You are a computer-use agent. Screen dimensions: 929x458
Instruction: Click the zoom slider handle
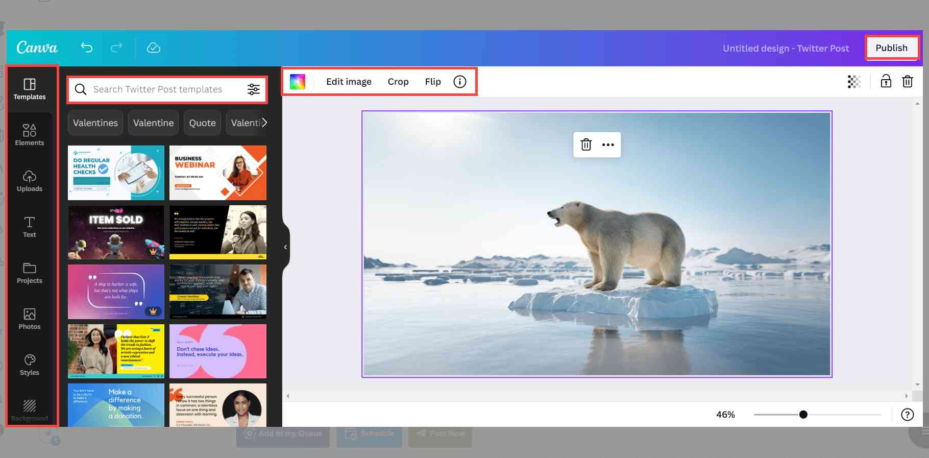tap(803, 415)
